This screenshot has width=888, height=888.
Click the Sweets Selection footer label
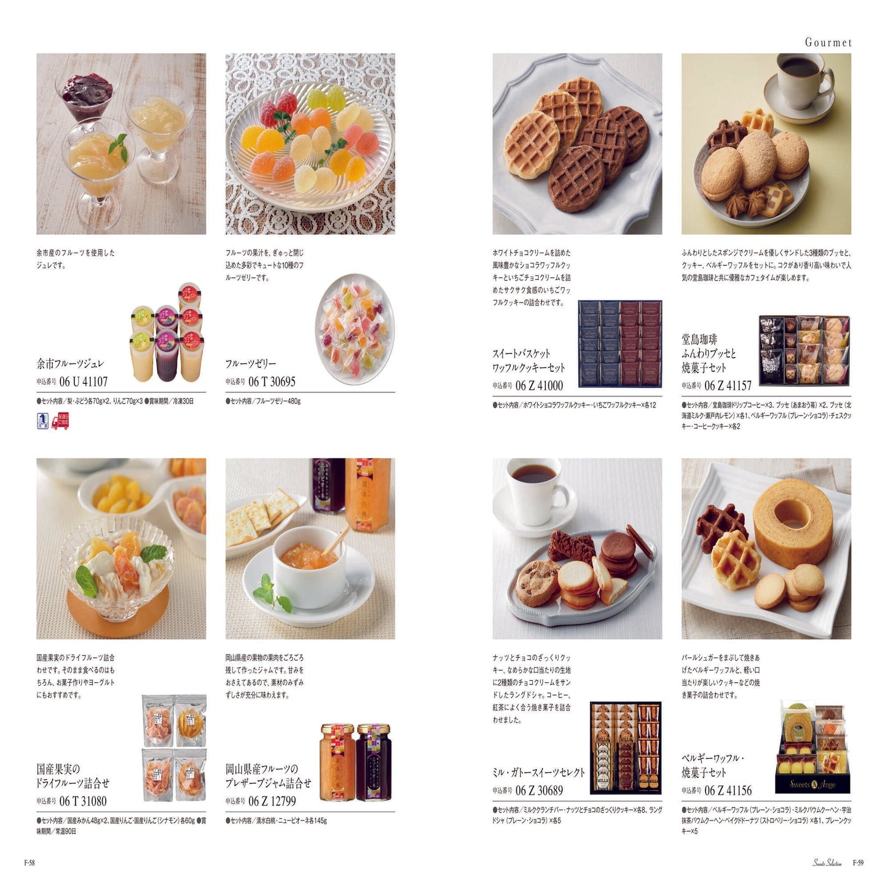point(827,863)
